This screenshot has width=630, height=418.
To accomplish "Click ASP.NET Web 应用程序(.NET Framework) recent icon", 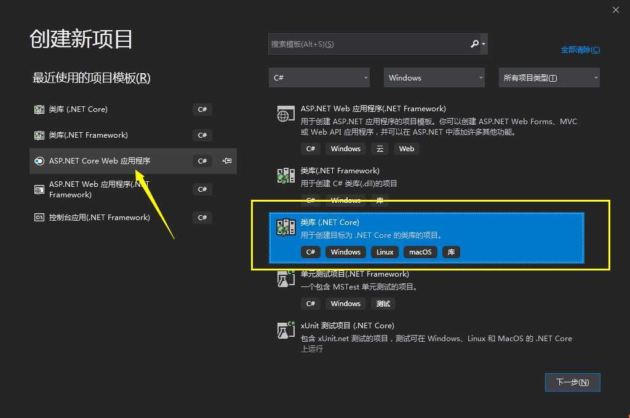I will pos(39,189).
